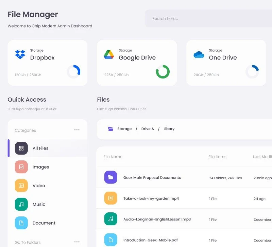Click the One Drive cloud icon
272x247 pixels.
click(x=199, y=55)
